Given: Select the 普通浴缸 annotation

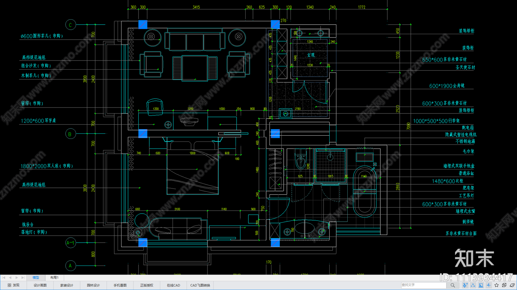Looking at the screenshot, I should tap(466, 173).
